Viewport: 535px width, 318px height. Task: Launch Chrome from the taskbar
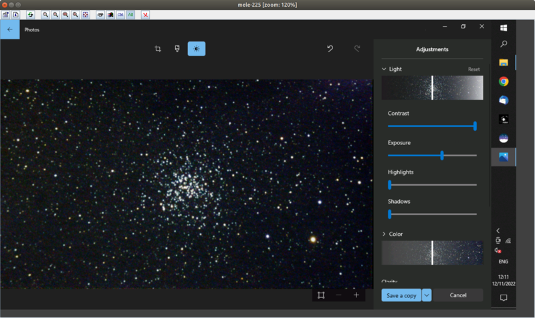coord(504,82)
